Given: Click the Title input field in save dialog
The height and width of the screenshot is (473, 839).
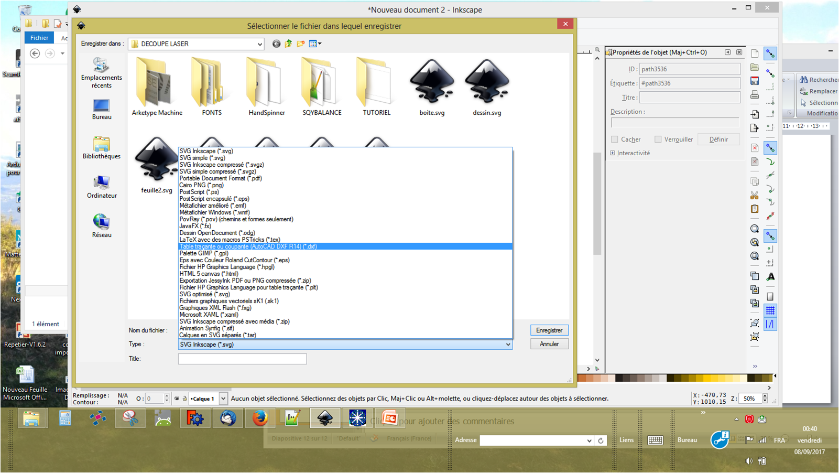Looking at the screenshot, I should click(x=242, y=359).
